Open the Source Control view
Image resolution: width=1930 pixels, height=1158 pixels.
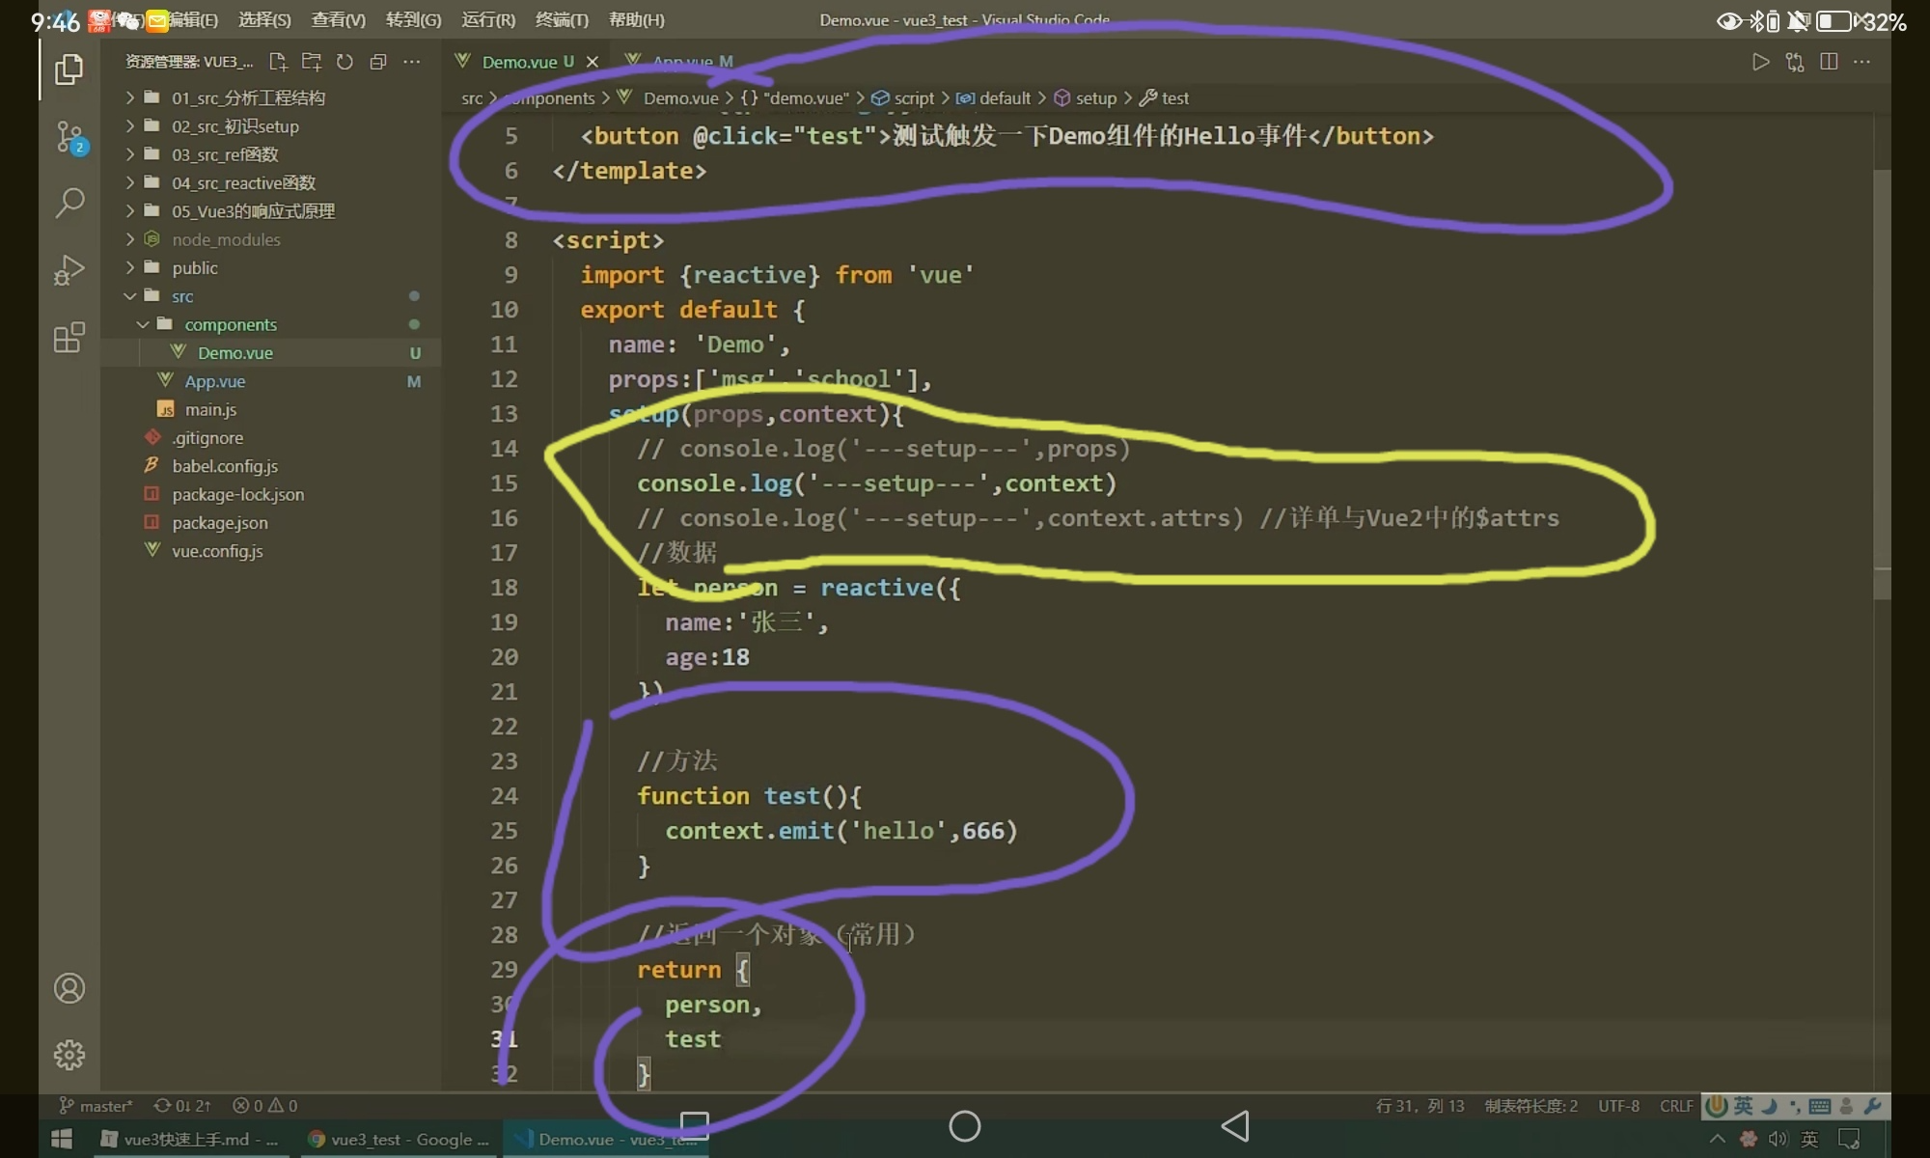69,136
